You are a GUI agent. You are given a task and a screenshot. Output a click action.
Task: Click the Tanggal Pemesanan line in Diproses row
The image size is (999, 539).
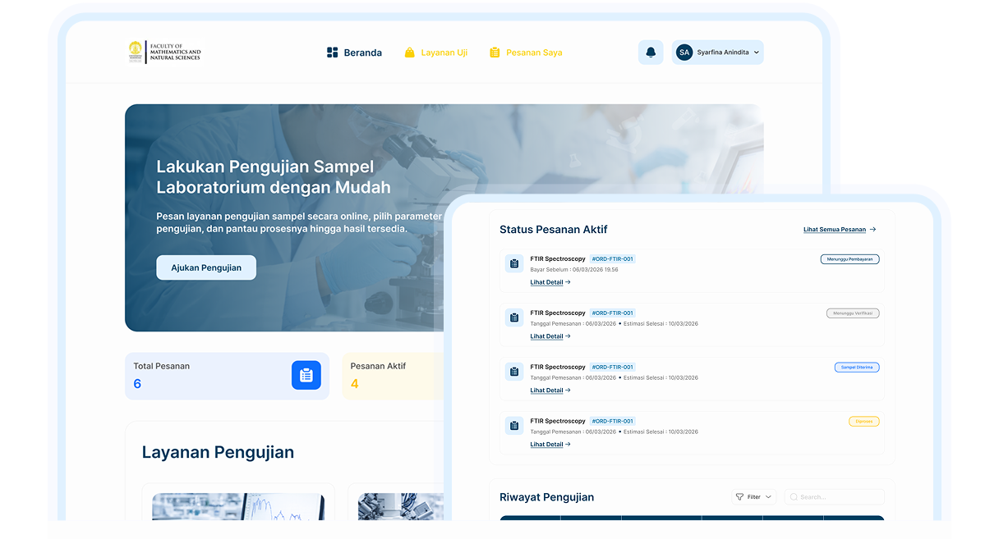click(614, 432)
